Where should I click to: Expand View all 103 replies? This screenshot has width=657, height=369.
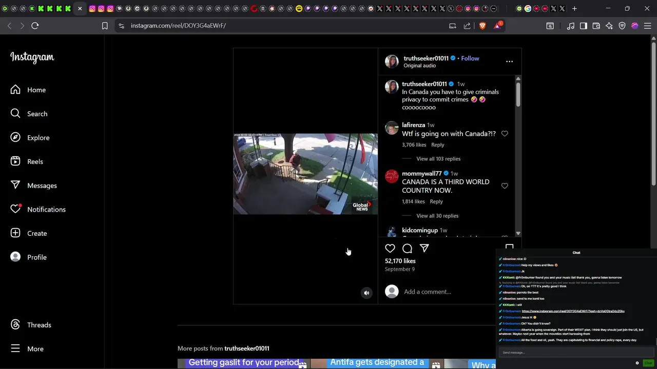coord(438,159)
